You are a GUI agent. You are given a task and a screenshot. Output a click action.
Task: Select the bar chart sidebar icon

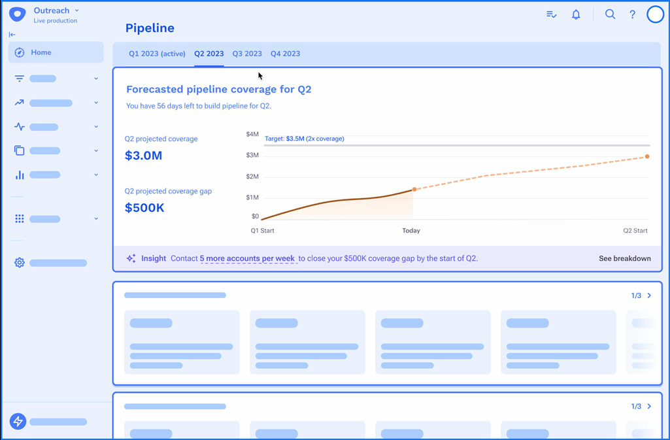click(19, 175)
